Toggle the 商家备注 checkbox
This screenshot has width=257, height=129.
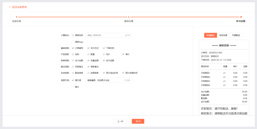[x=88, y=67]
